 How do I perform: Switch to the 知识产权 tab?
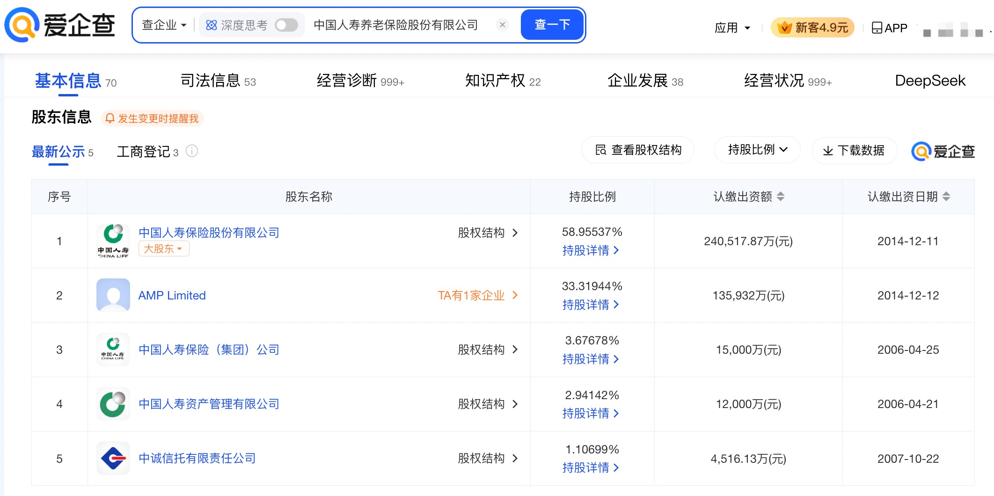(x=503, y=81)
